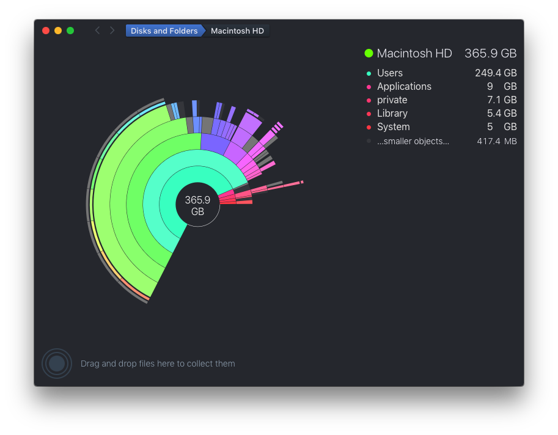
Task: Open the System folder entry
Action: click(x=393, y=127)
